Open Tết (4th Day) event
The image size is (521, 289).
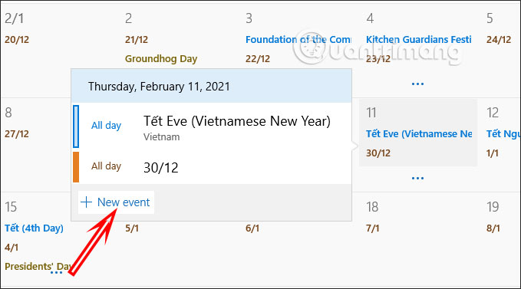pyautogui.click(x=34, y=228)
